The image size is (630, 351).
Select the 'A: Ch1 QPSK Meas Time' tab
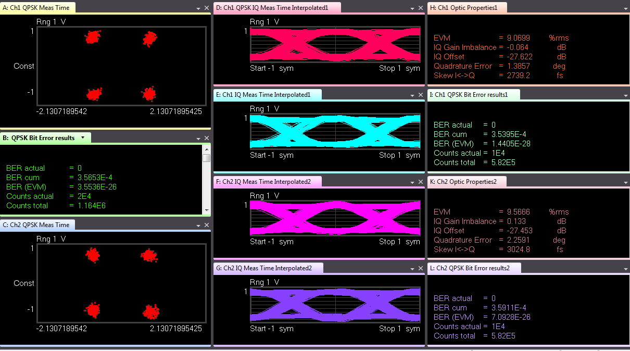click(38, 7)
